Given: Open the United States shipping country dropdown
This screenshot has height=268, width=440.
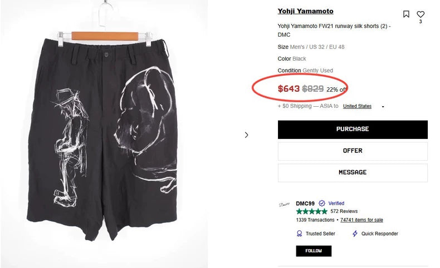Looking at the screenshot, I should click(357, 106).
